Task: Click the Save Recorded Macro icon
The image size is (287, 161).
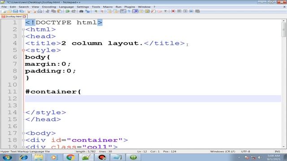Action: coord(197,11)
